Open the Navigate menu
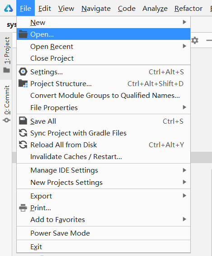This screenshot has width=212, height=256. 96,8
